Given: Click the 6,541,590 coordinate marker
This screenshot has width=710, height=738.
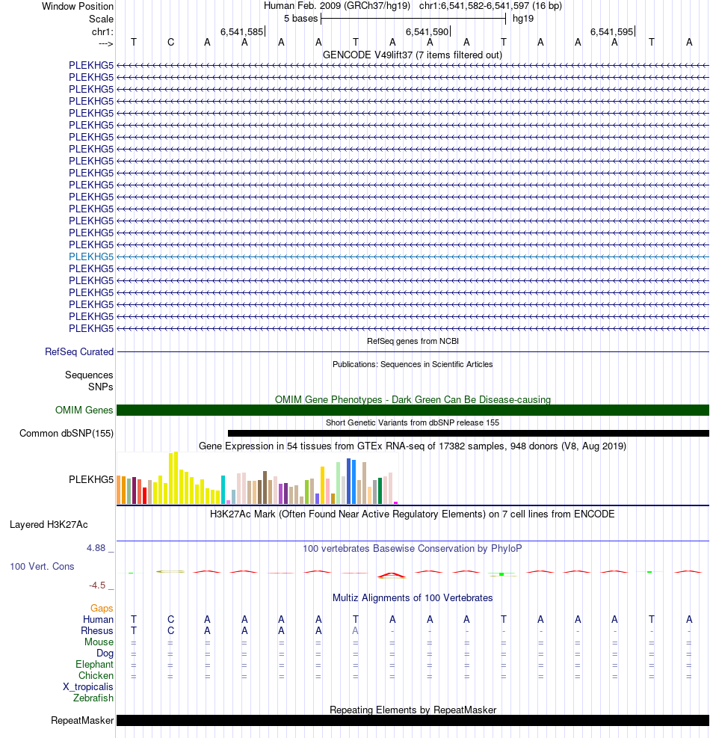Looking at the screenshot, I should click(x=427, y=31).
